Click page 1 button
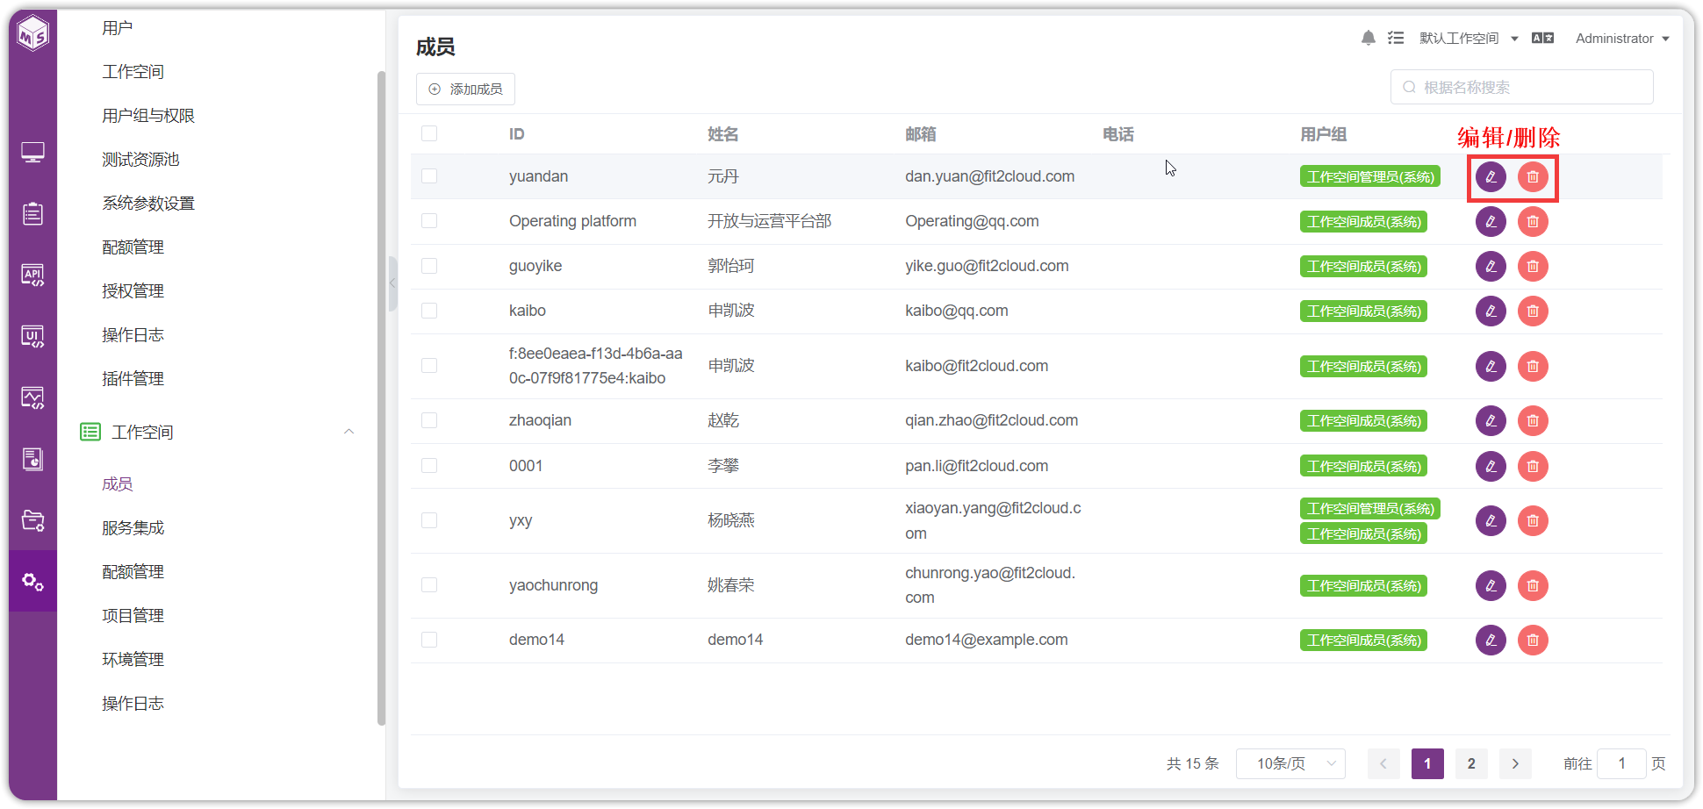Screen dimensions: 1703x809 1427,763
